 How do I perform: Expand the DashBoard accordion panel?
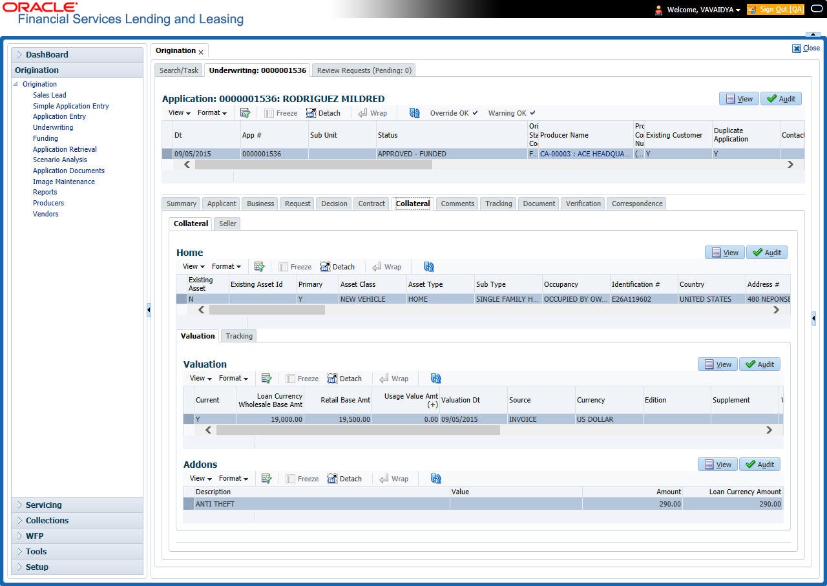[78, 55]
